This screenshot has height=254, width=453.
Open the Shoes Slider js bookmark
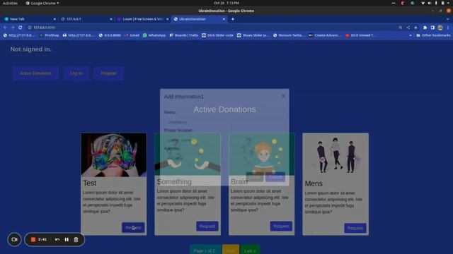click(x=253, y=35)
